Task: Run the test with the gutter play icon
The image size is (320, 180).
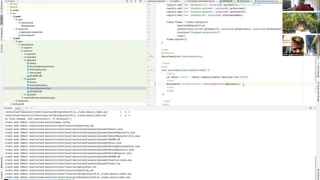Action: (x=152, y=70)
